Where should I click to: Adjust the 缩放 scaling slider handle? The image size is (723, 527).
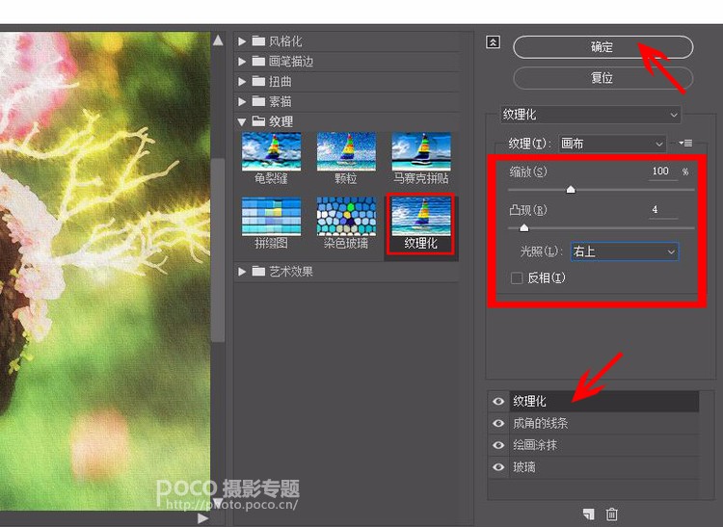[571, 190]
